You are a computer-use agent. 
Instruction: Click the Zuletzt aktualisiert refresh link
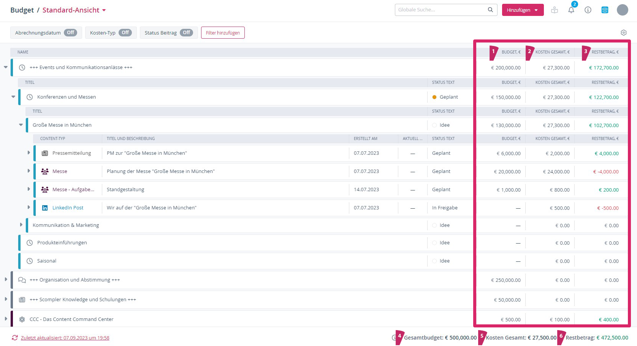point(65,338)
